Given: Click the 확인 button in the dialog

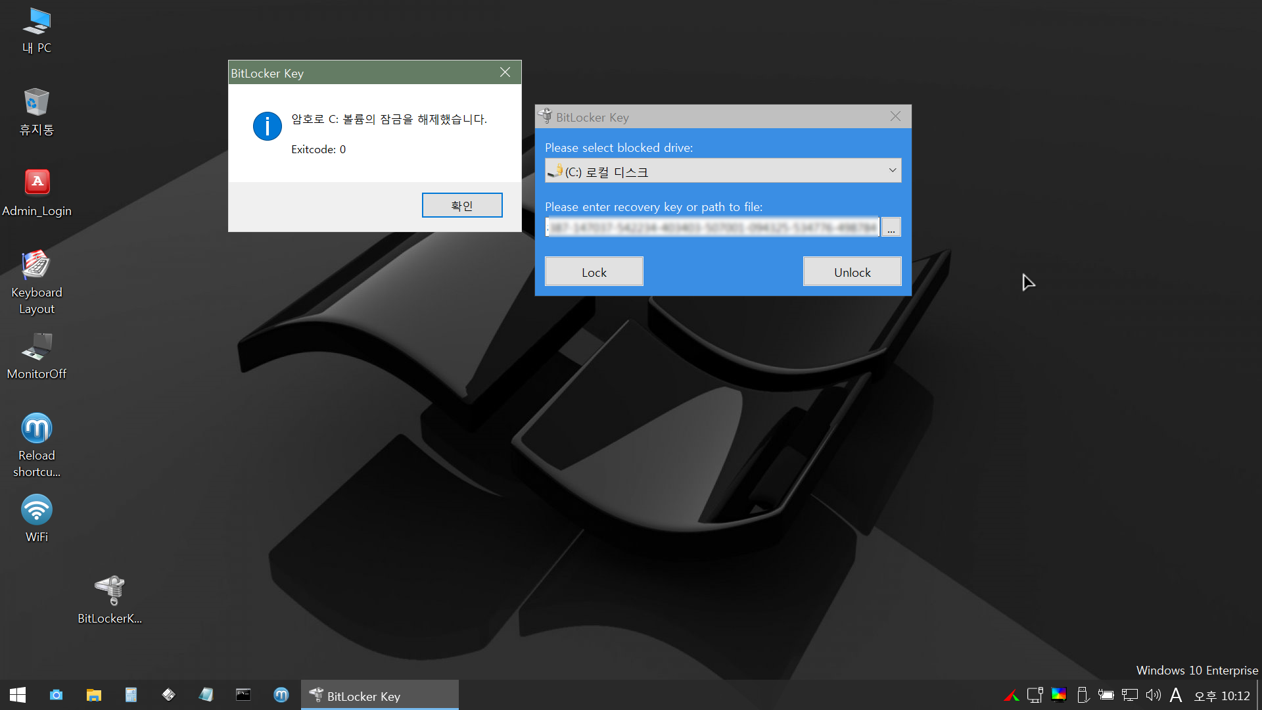Looking at the screenshot, I should click(461, 205).
